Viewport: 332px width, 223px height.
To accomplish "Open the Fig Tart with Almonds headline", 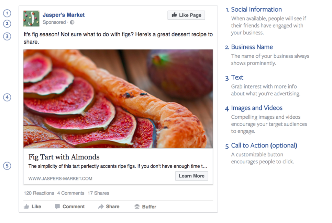I will (x=64, y=157).
